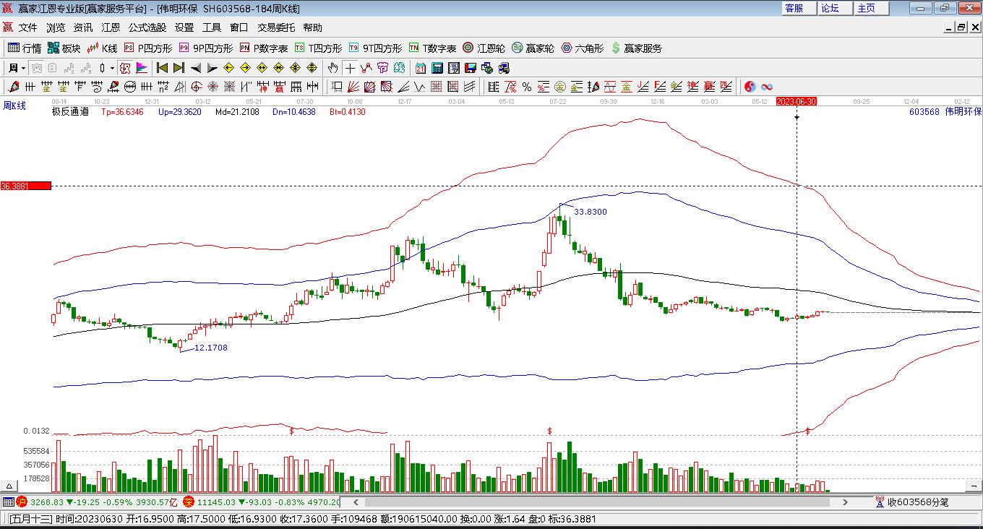Switch to the K线 chart tool

coord(102,48)
